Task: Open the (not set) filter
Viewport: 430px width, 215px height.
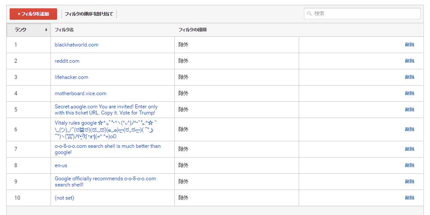Action: 64,198
